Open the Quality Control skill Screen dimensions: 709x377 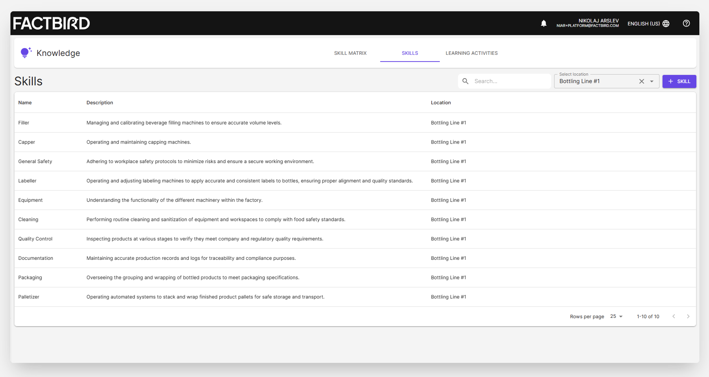click(x=35, y=239)
